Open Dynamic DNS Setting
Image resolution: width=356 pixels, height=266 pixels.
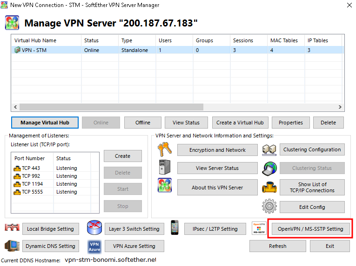[x=50, y=246]
